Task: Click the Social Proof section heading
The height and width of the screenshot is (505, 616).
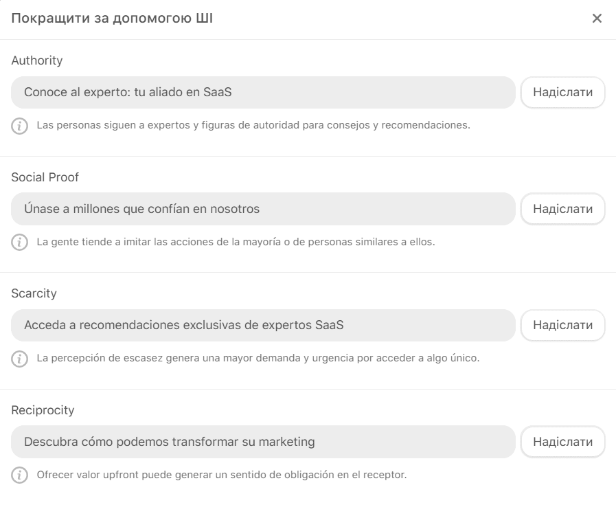Action: [45, 177]
